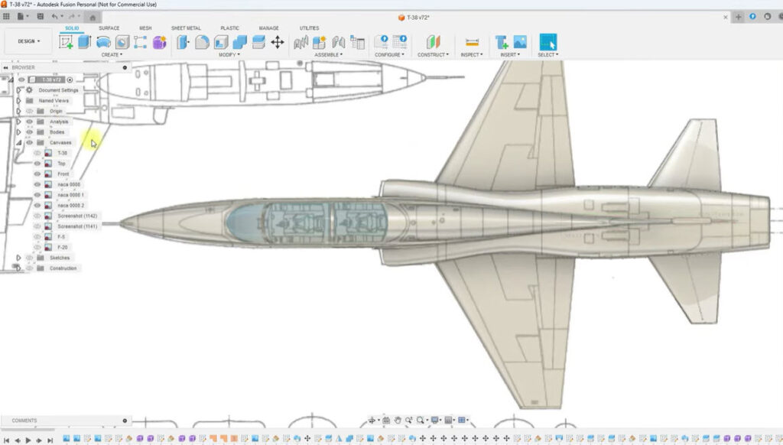Select the Extrude tool in the Create panel
This screenshot has width=783, height=445.
[84, 41]
